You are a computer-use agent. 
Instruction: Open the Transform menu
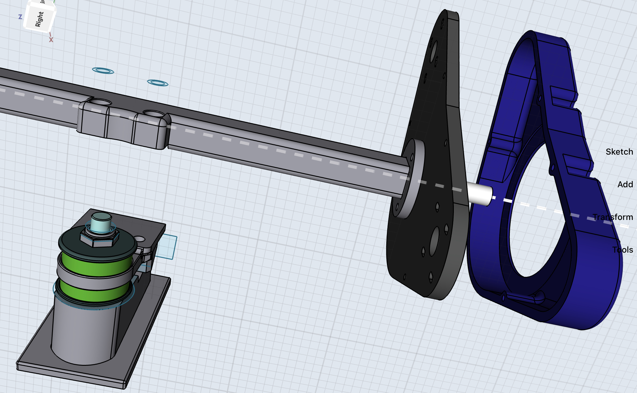(x=613, y=217)
